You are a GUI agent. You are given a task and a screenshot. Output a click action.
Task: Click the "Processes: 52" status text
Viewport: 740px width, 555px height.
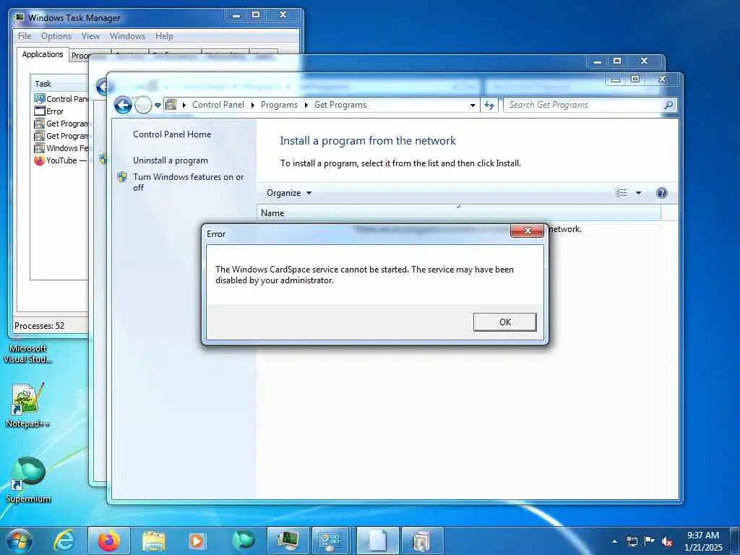pyautogui.click(x=39, y=326)
